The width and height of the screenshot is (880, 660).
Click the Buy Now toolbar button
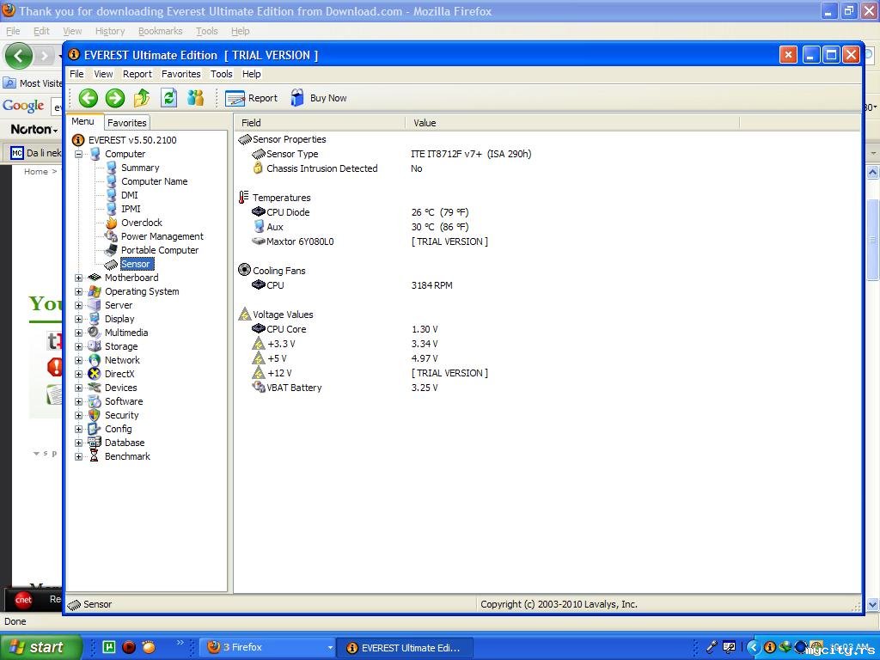coord(319,98)
